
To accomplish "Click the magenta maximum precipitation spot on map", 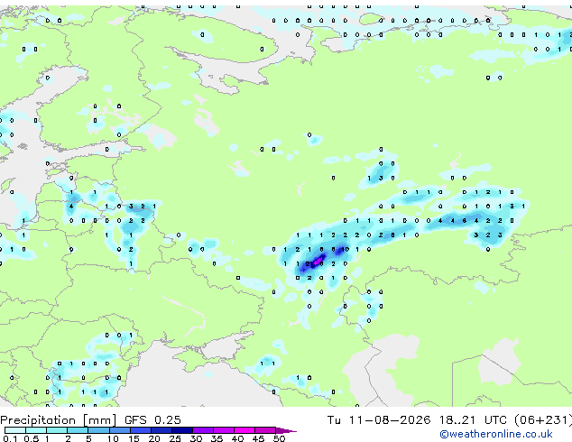I will [318, 261].
